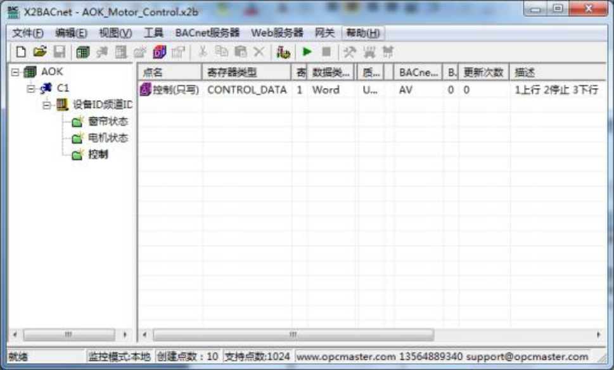Click the Paste clipboard icon
The image size is (614, 370).
click(x=240, y=52)
